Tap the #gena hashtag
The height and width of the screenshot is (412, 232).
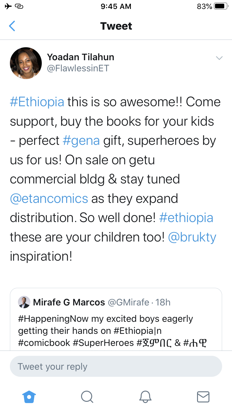pyautogui.click(x=81, y=141)
